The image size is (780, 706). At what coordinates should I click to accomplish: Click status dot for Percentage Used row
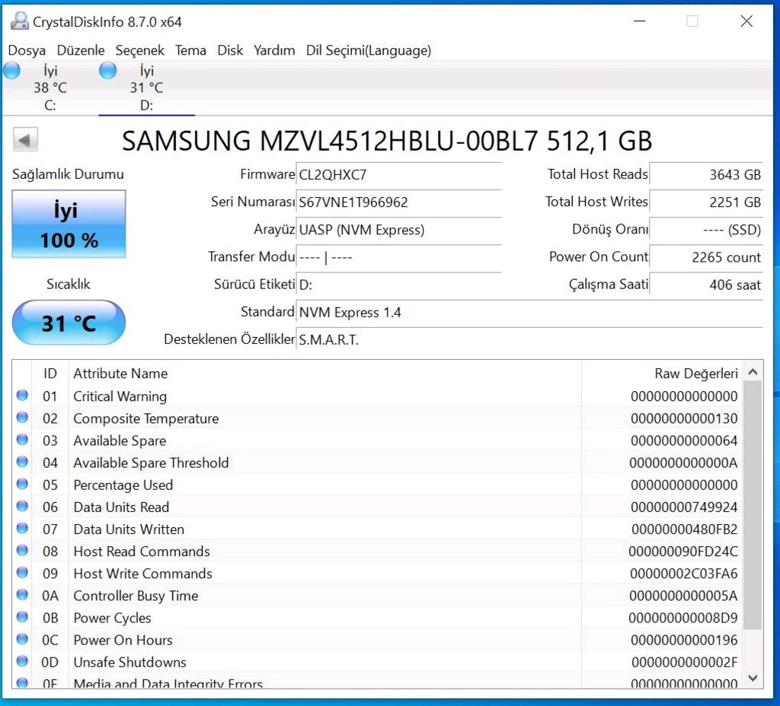pos(22,484)
